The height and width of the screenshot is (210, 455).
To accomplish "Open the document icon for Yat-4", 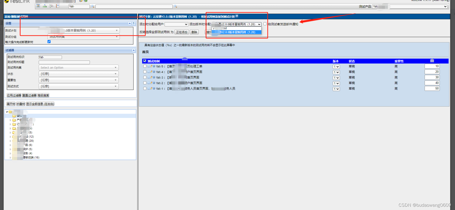I will coord(149,72).
